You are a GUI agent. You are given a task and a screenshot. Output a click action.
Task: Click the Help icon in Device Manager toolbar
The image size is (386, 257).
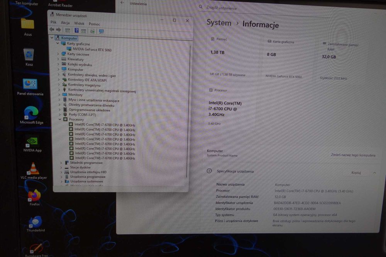(76, 30)
